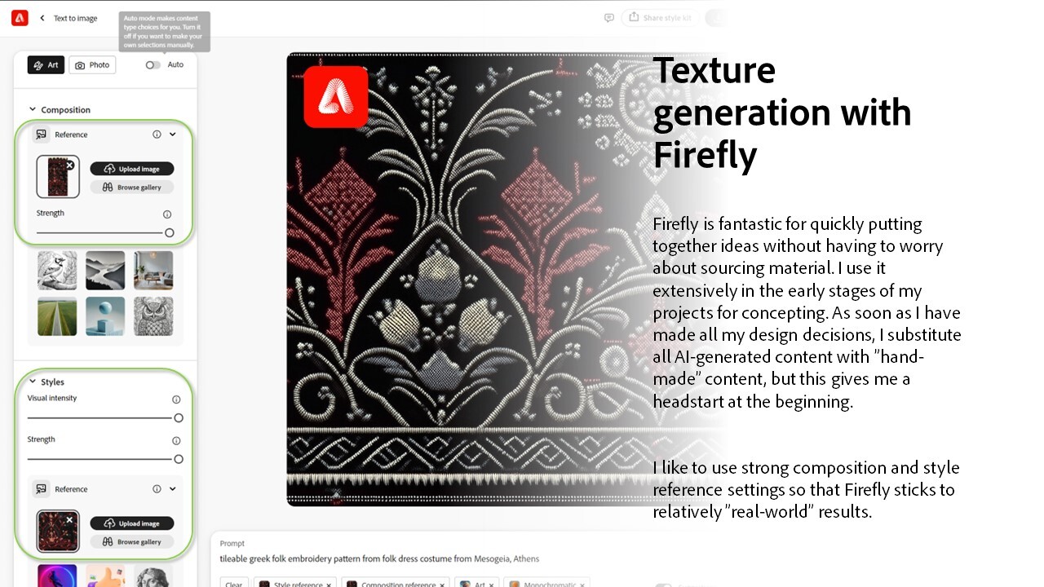Expand the Styles Reference dropdown chevron
This screenshot has height=587, width=1044.
[173, 489]
